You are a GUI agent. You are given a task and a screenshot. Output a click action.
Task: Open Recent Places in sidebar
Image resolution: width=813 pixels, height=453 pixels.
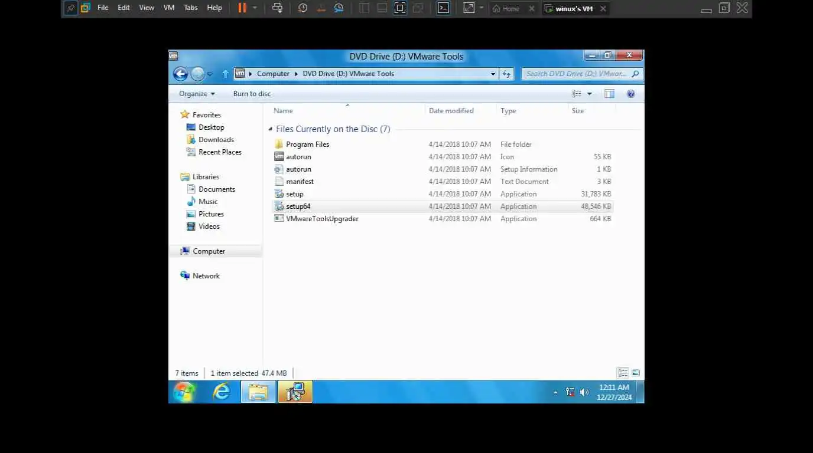(x=214, y=152)
